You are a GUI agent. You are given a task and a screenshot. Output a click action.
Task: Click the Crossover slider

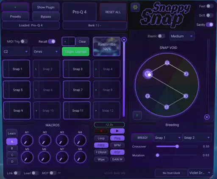pos(177,146)
